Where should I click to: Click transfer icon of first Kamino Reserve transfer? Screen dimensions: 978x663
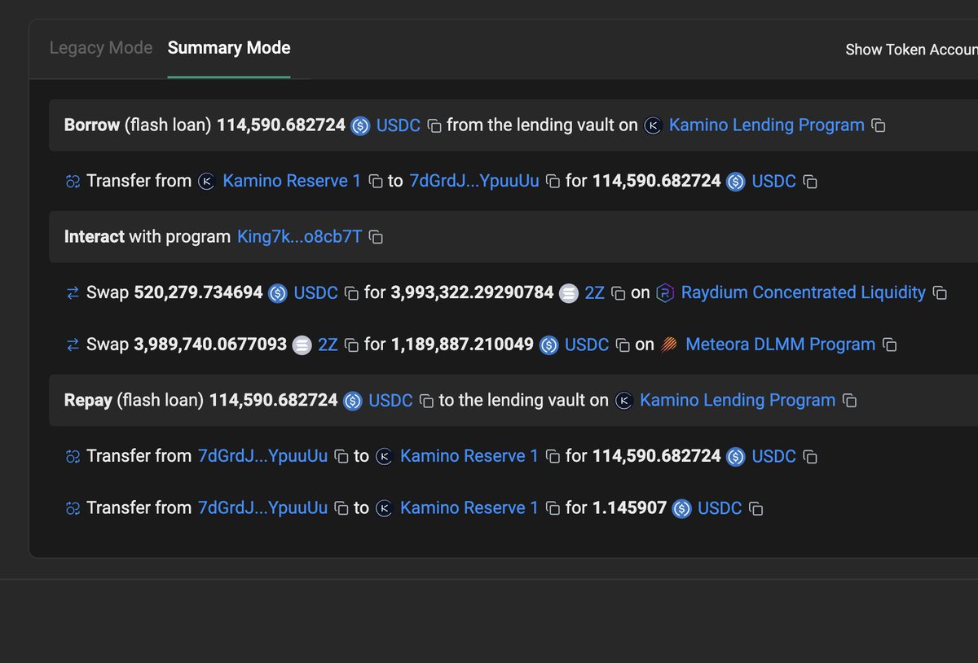(73, 181)
